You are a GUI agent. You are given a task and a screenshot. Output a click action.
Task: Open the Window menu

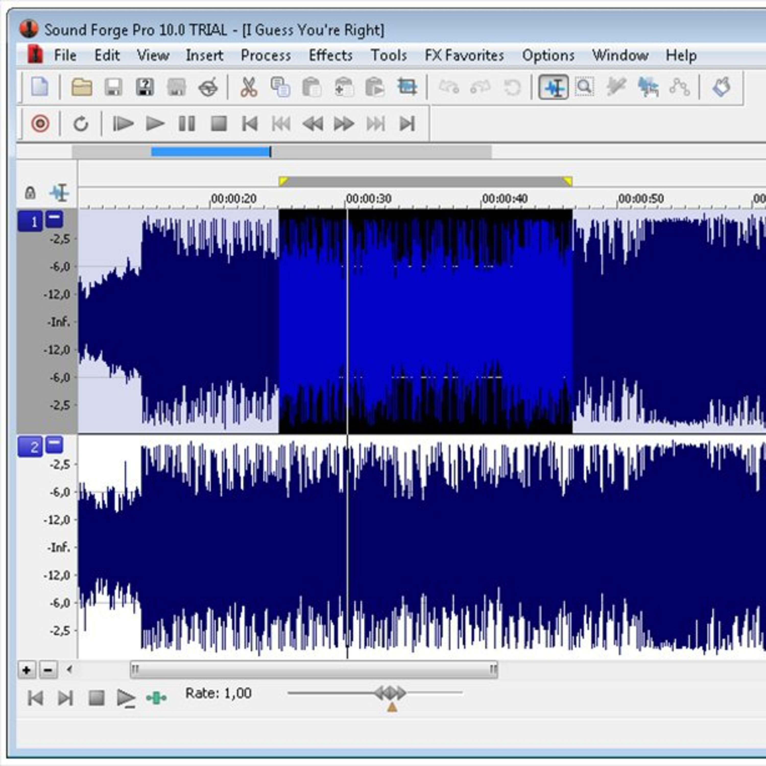pos(620,55)
